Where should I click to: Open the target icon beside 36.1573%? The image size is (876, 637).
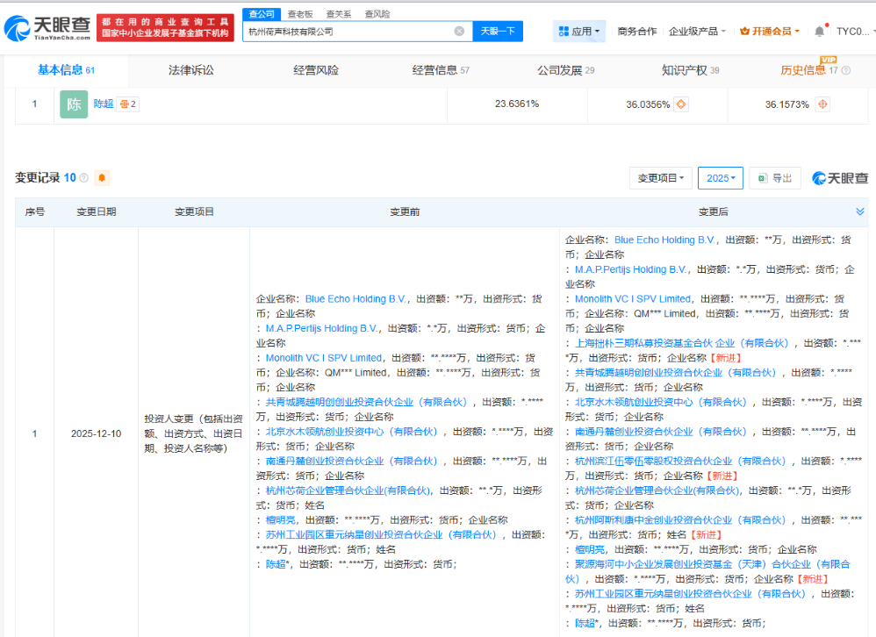tap(822, 104)
